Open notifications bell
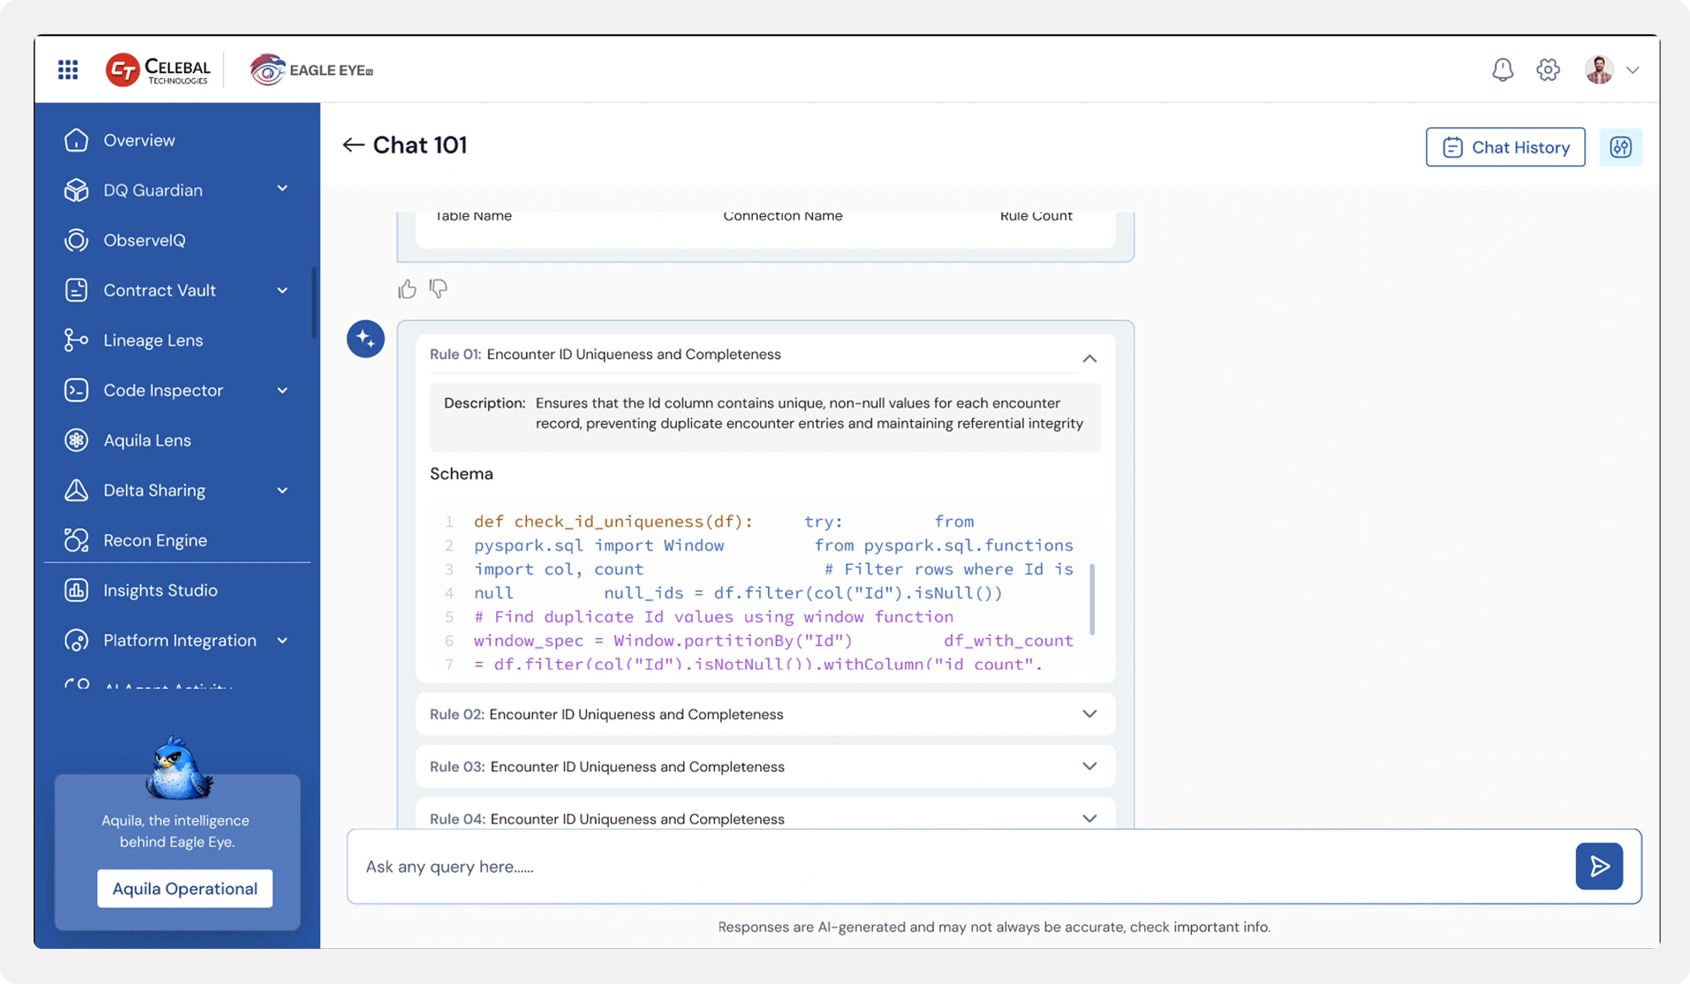1690x984 pixels. tap(1502, 70)
